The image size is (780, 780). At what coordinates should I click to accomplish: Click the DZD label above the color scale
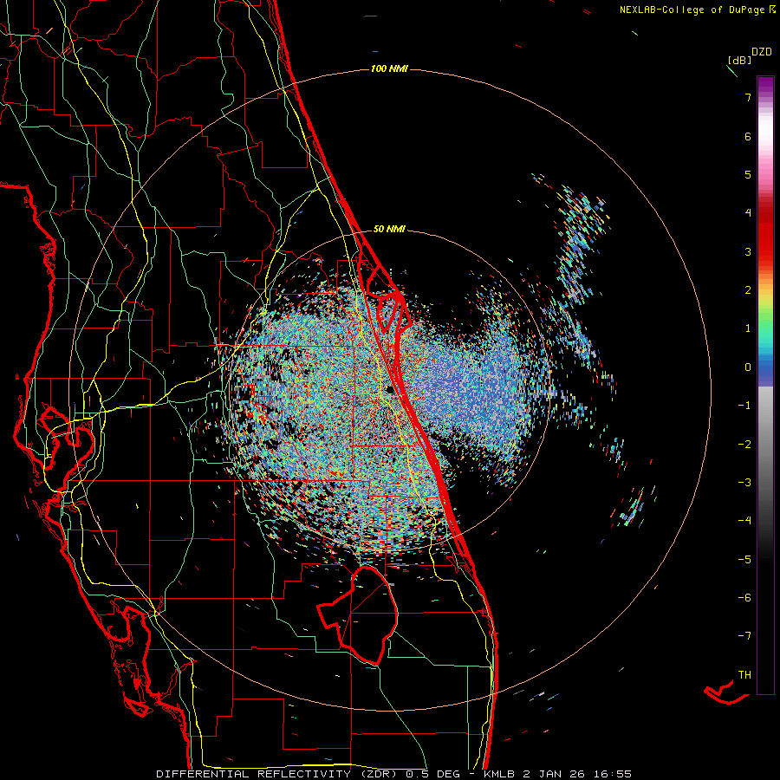click(762, 52)
